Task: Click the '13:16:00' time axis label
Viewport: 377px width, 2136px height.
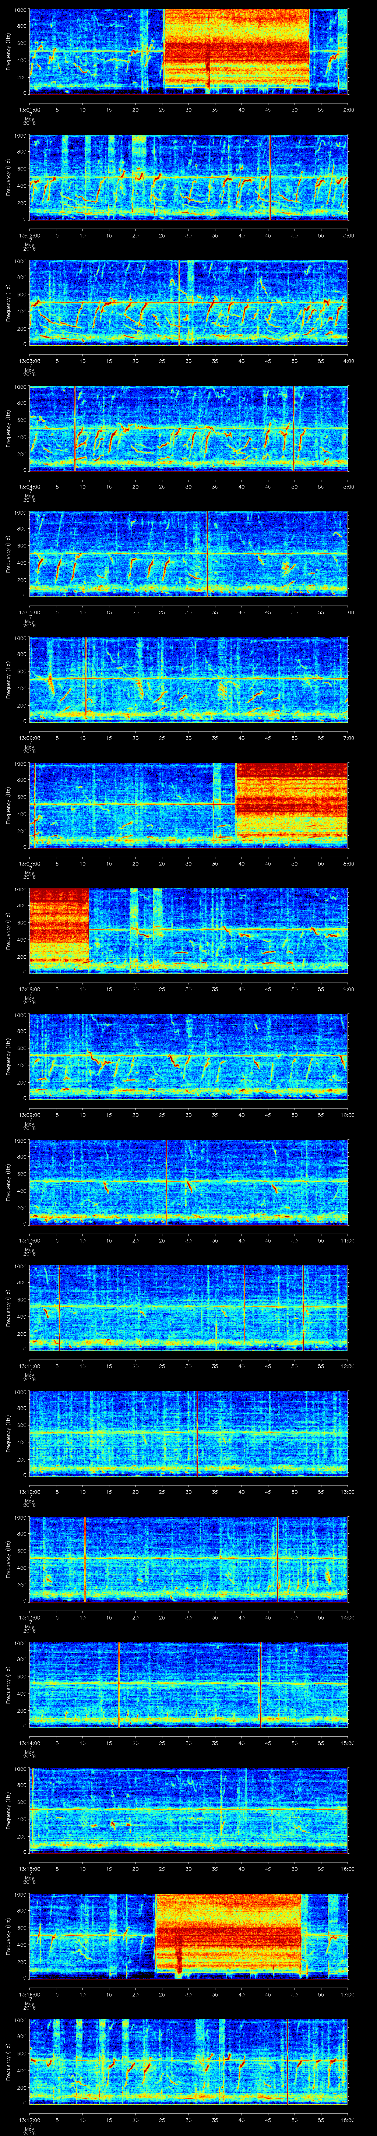Action: pos(29,1994)
